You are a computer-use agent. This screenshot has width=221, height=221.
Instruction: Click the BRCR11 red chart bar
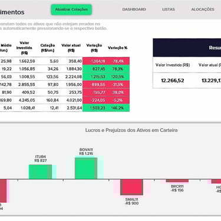click(x=177, y=181)
